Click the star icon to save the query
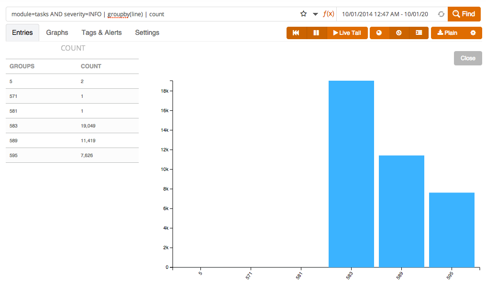 [303, 14]
